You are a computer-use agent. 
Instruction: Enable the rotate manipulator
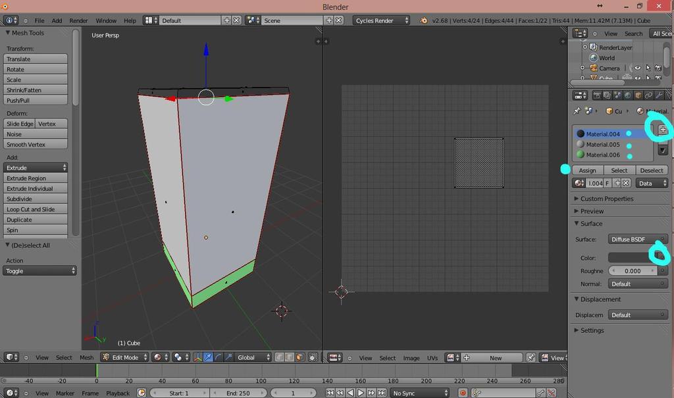tap(219, 357)
